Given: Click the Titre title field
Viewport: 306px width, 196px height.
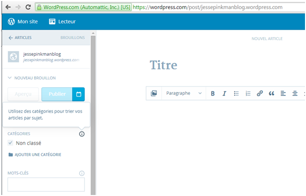Looking at the screenshot, I should (163, 65).
